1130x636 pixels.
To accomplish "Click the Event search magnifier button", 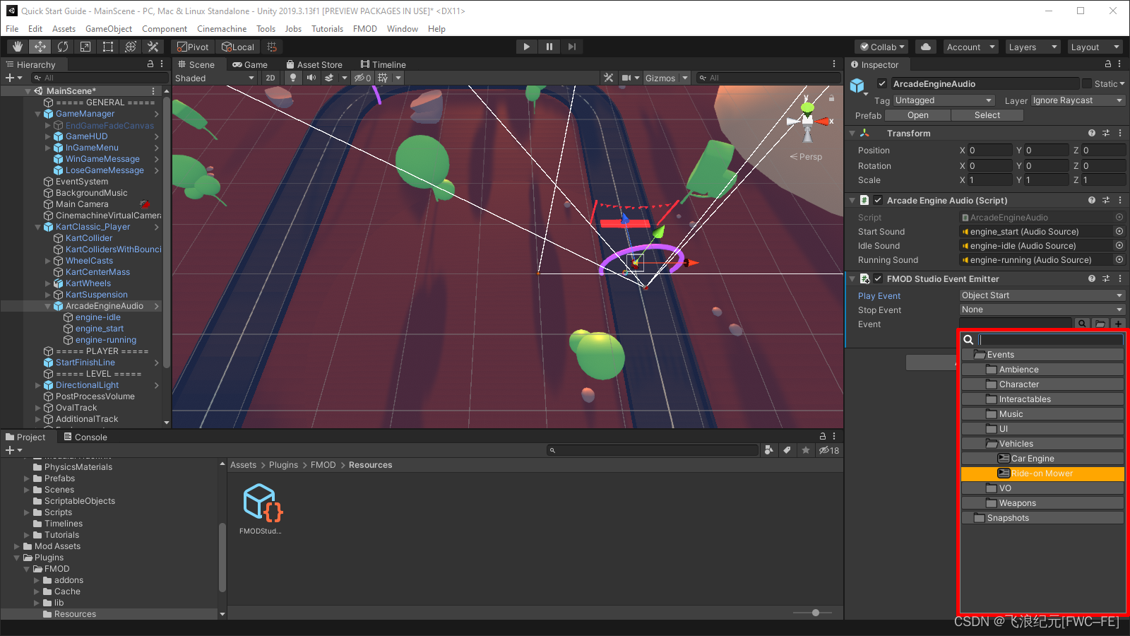I will (x=1082, y=324).
